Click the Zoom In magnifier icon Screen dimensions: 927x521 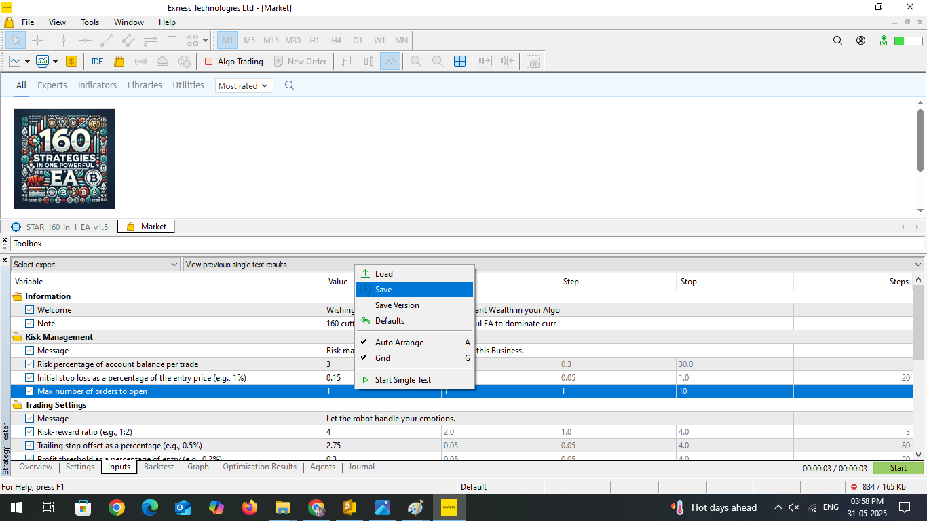pyautogui.click(x=416, y=61)
